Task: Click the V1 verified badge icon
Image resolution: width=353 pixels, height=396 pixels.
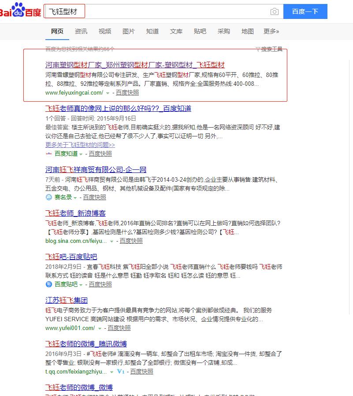Action: pos(121,371)
